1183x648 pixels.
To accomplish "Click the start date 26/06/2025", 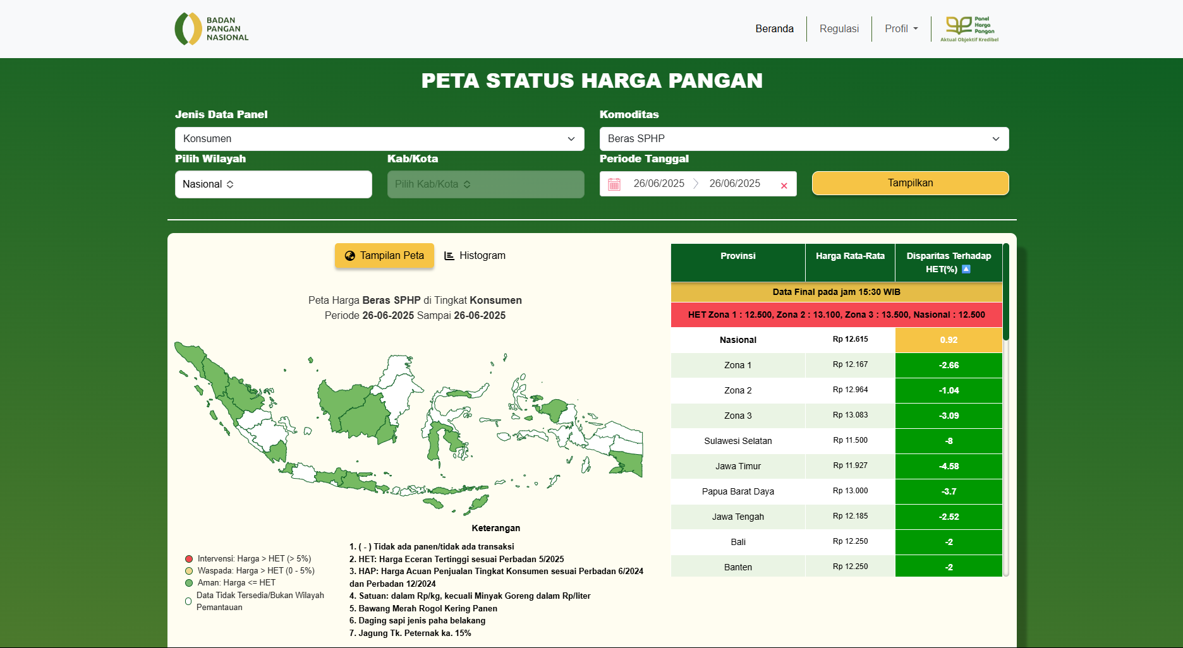I will pos(658,184).
